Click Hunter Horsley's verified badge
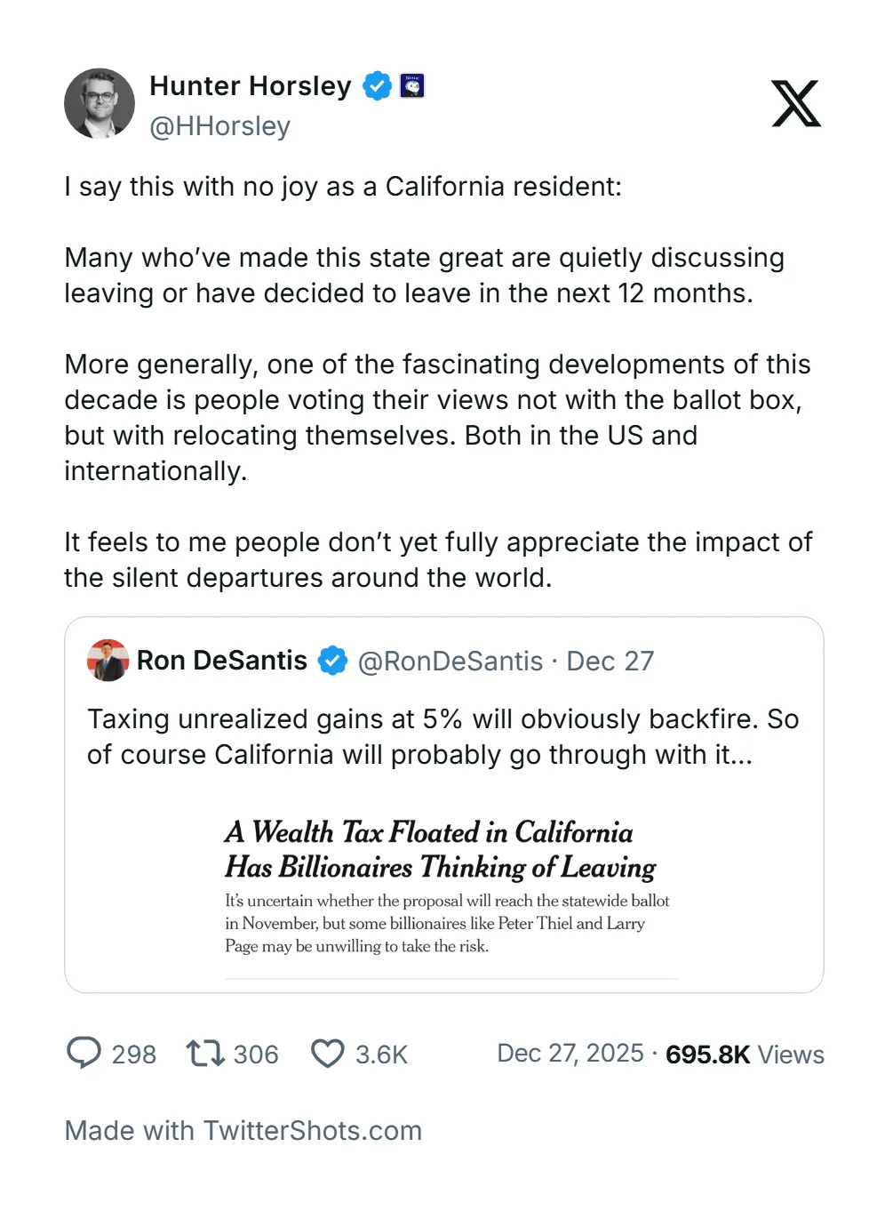Screen dimensions: 885x1211 point(378,86)
